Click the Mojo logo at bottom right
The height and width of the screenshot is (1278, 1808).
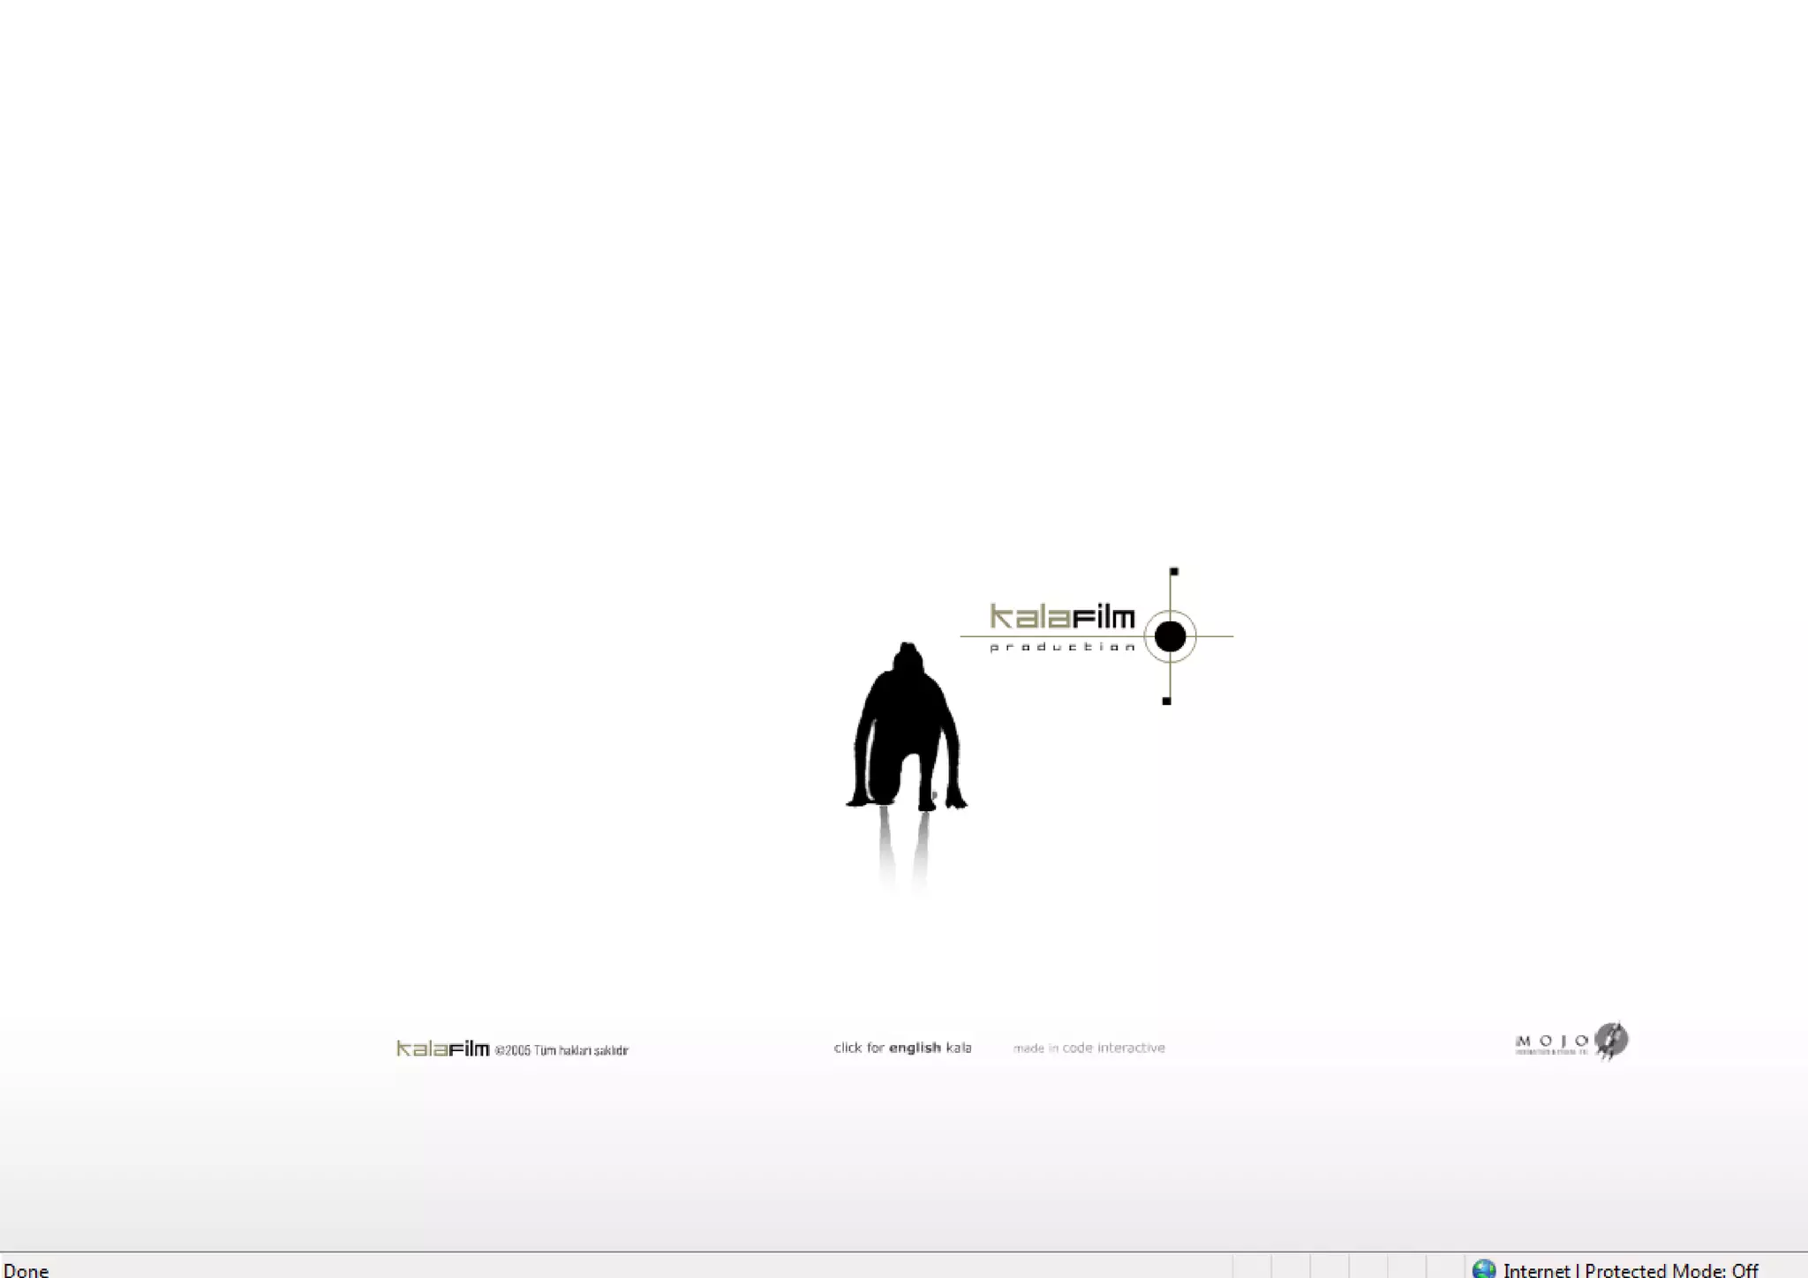coord(1571,1041)
